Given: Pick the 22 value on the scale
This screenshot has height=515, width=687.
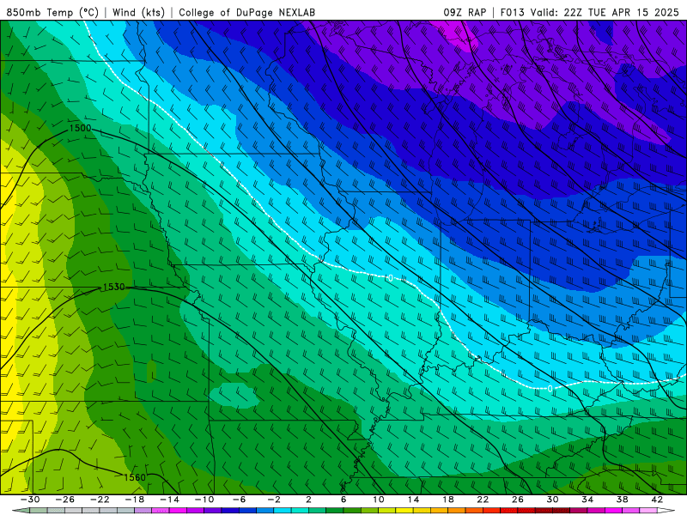Looking at the screenshot, I should point(483,500).
